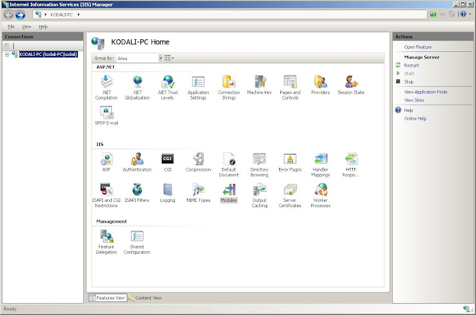
Task: Open the .NET Compilation feature
Action: point(107,88)
